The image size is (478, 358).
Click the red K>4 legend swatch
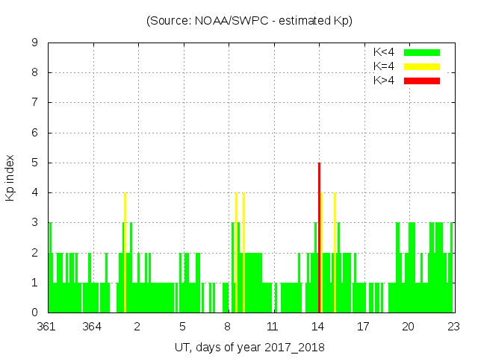[x=422, y=81]
